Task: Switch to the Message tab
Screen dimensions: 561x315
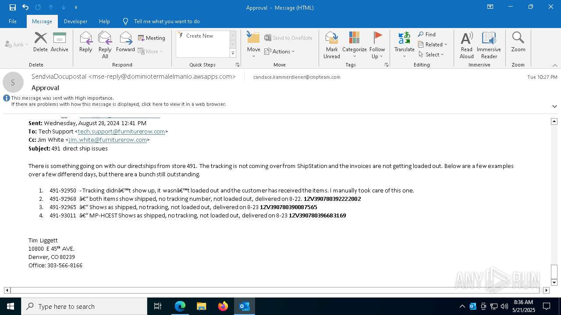Action: coord(42,21)
